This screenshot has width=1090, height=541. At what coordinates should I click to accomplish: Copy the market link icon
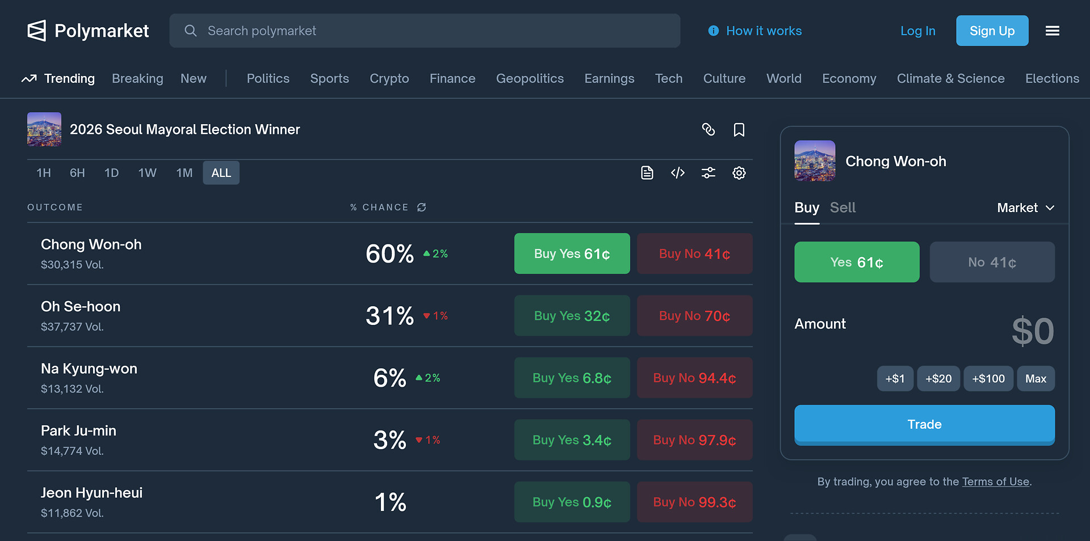(708, 129)
